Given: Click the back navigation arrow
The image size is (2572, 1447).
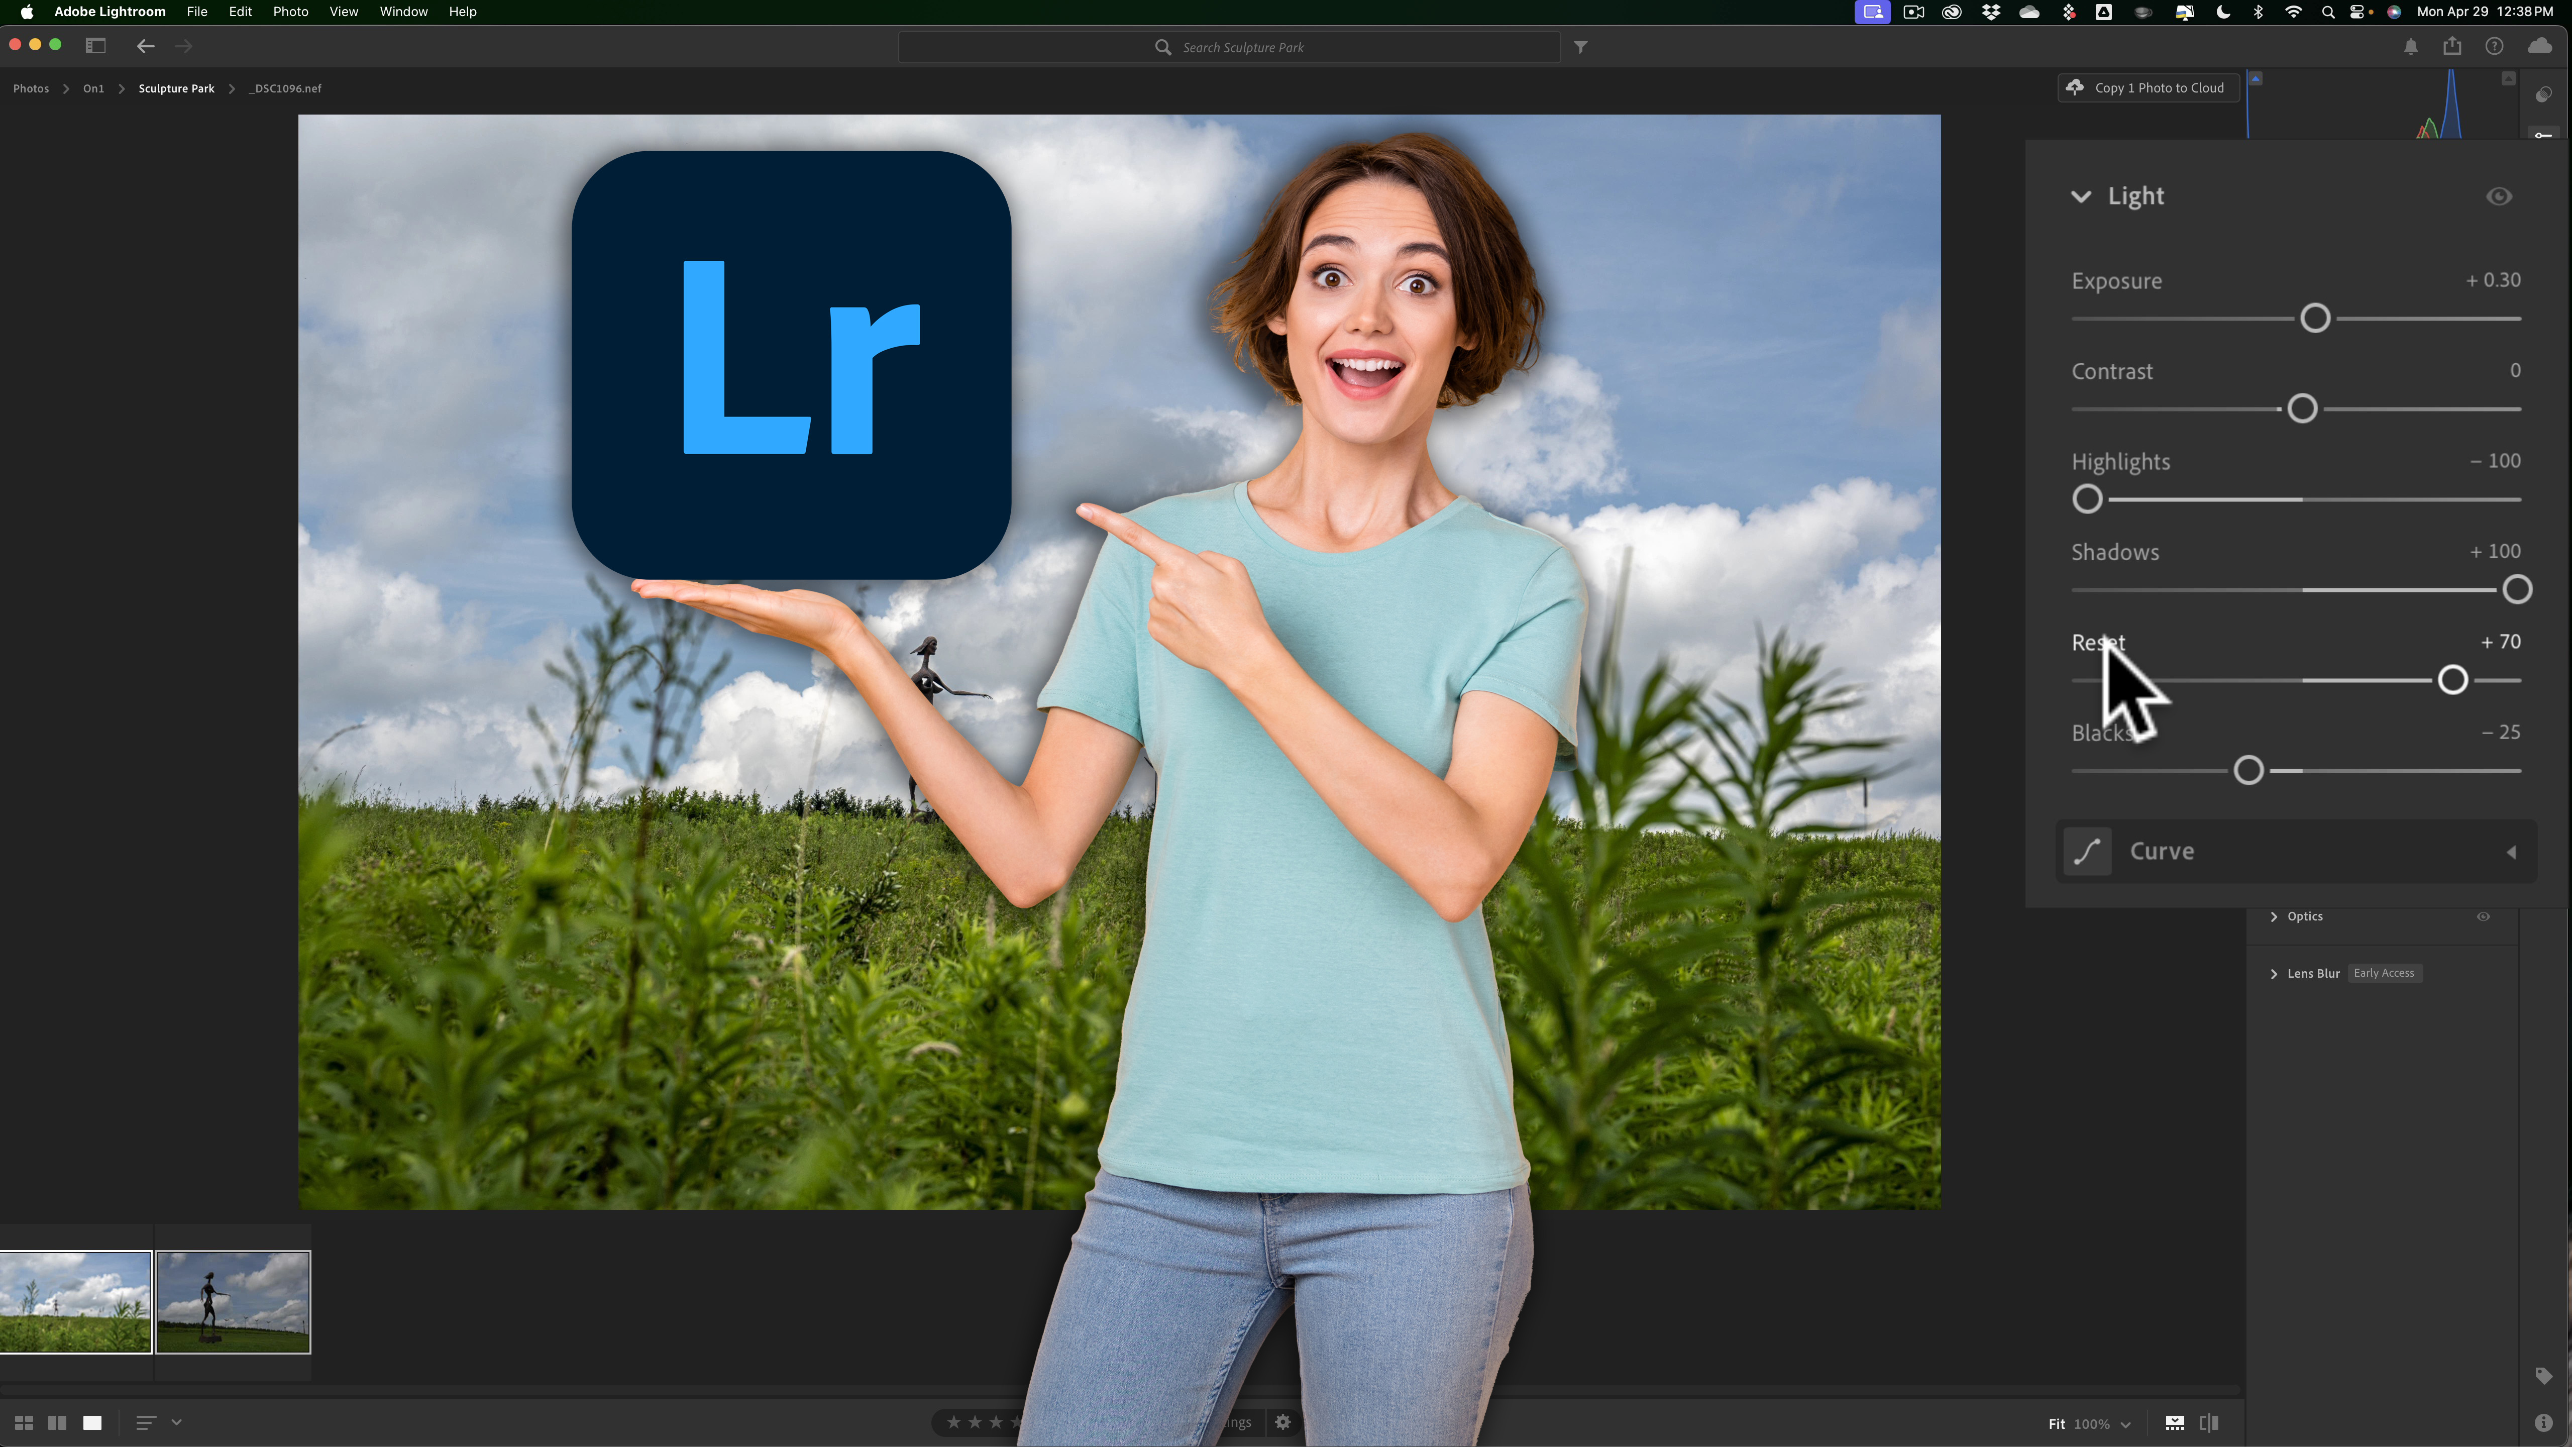Looking at the screenshot, I should (146, 46).
